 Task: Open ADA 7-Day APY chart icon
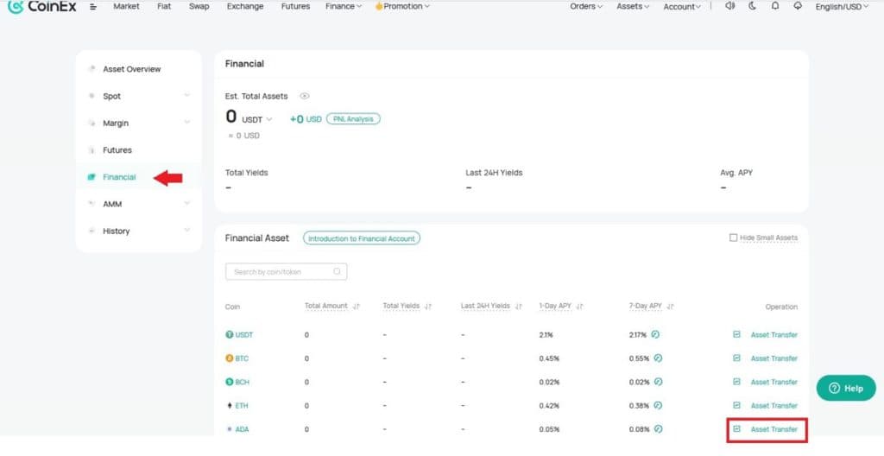coord(658,429)
